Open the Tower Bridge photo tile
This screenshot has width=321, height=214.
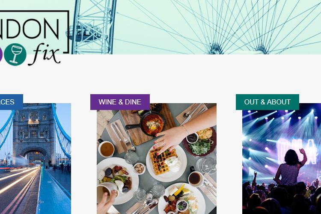[36, 158]
